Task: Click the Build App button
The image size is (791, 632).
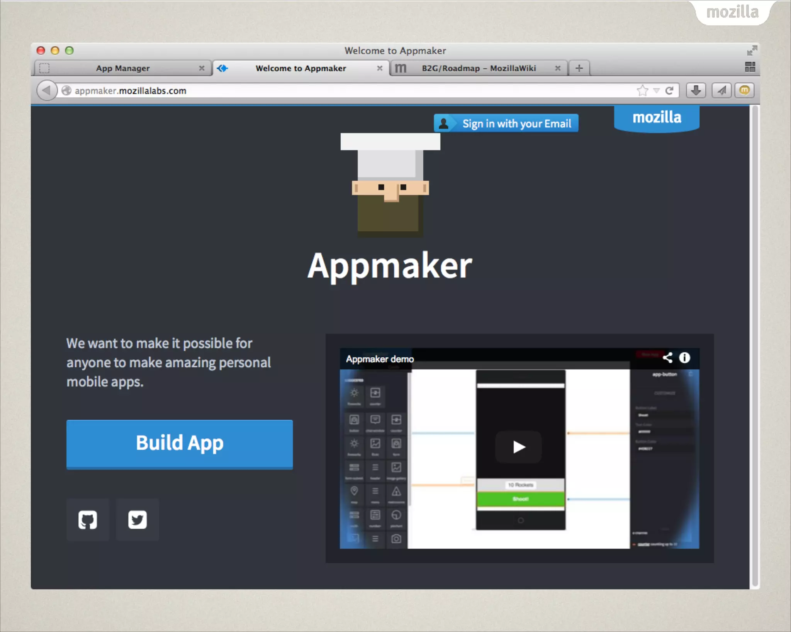Action: [x=179, y=444]
